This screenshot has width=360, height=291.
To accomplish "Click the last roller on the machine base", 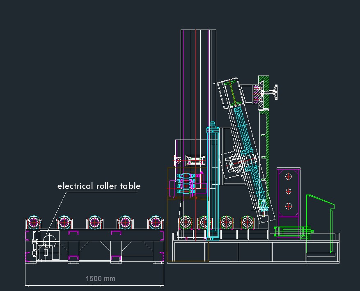I will point(246,222).
